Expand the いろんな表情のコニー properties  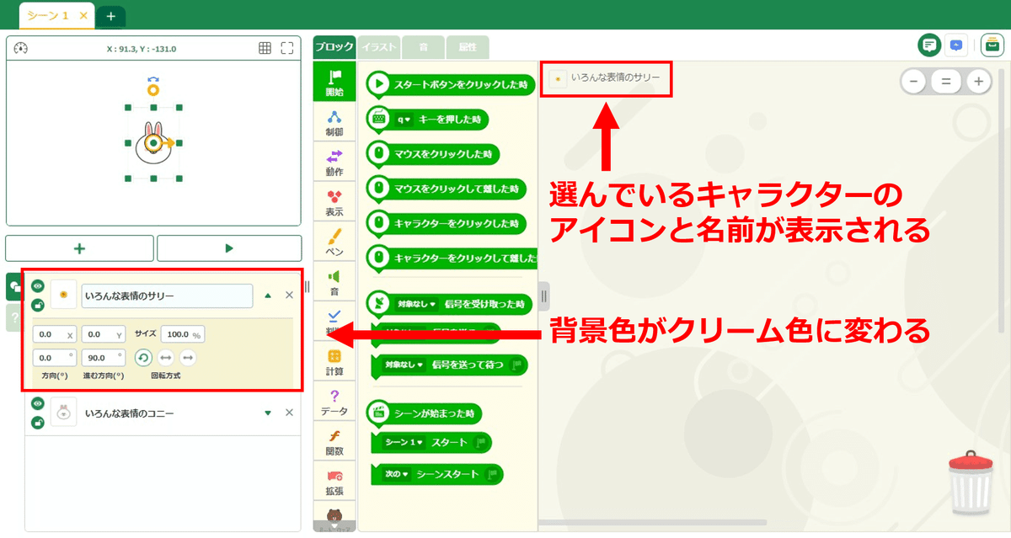(268, 413)
